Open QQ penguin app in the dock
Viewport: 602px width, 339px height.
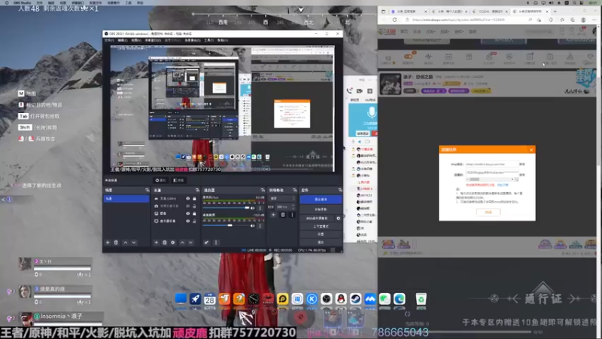(x=341, y=299)
